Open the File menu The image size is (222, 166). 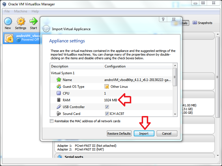[7, 11]
